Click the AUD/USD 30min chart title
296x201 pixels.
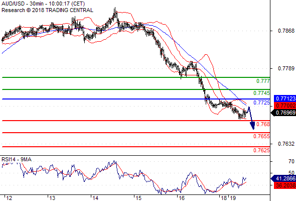pyautogui.click(x=43, y=4)
